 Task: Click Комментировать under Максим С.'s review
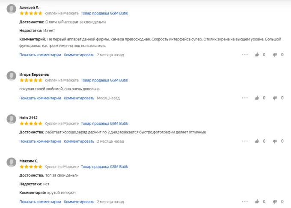point(79,202)
